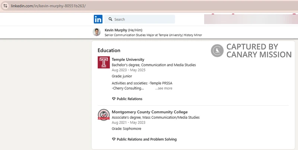
Task: Focus the LinkedIn Search field
Action: coord(139,19)
